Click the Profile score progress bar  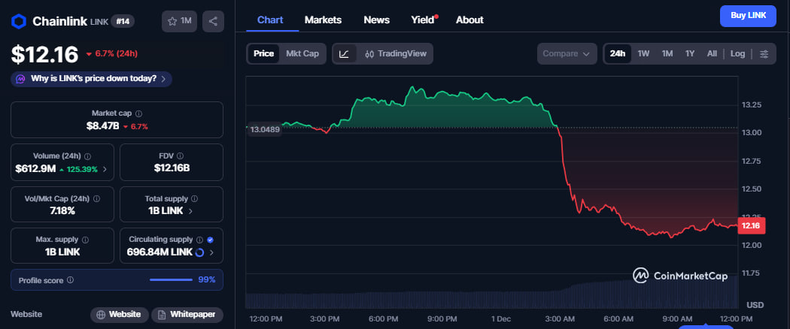point(171,279)
